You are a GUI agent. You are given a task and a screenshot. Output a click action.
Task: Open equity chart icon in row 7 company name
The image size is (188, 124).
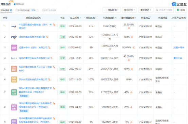tap(54, 88)
